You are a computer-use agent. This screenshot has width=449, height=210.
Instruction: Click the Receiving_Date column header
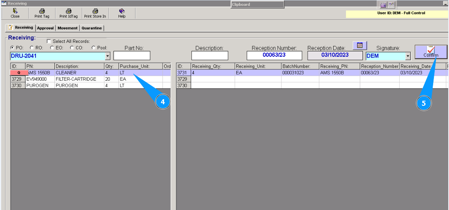coord(423,66)
